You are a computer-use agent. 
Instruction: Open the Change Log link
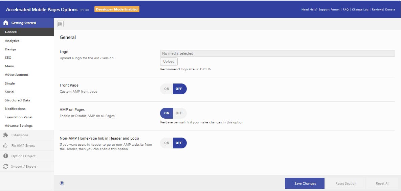360,9
